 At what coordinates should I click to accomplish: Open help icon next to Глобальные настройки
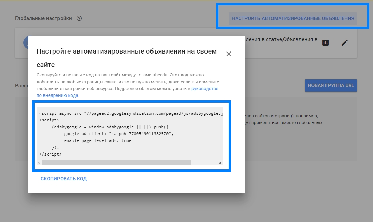(x=79, y=18)
